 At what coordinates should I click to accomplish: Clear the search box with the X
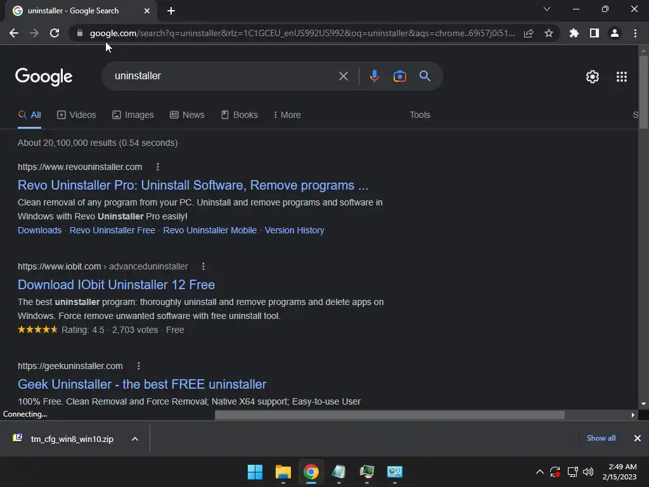pos(343,76)
